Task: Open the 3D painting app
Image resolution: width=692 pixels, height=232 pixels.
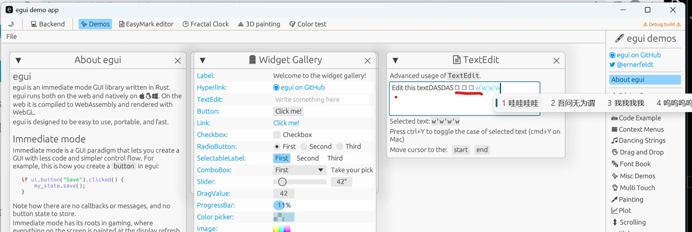Action: tap(259, 24)
